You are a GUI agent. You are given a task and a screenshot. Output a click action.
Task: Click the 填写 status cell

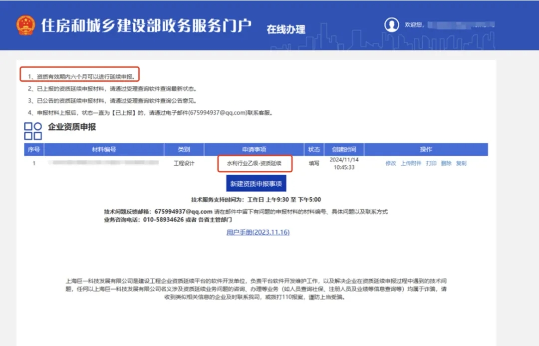tap(314, 163)
